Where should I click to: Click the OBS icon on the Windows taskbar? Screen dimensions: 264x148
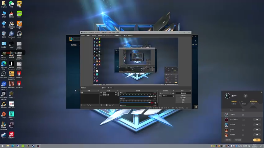(38, 146)
